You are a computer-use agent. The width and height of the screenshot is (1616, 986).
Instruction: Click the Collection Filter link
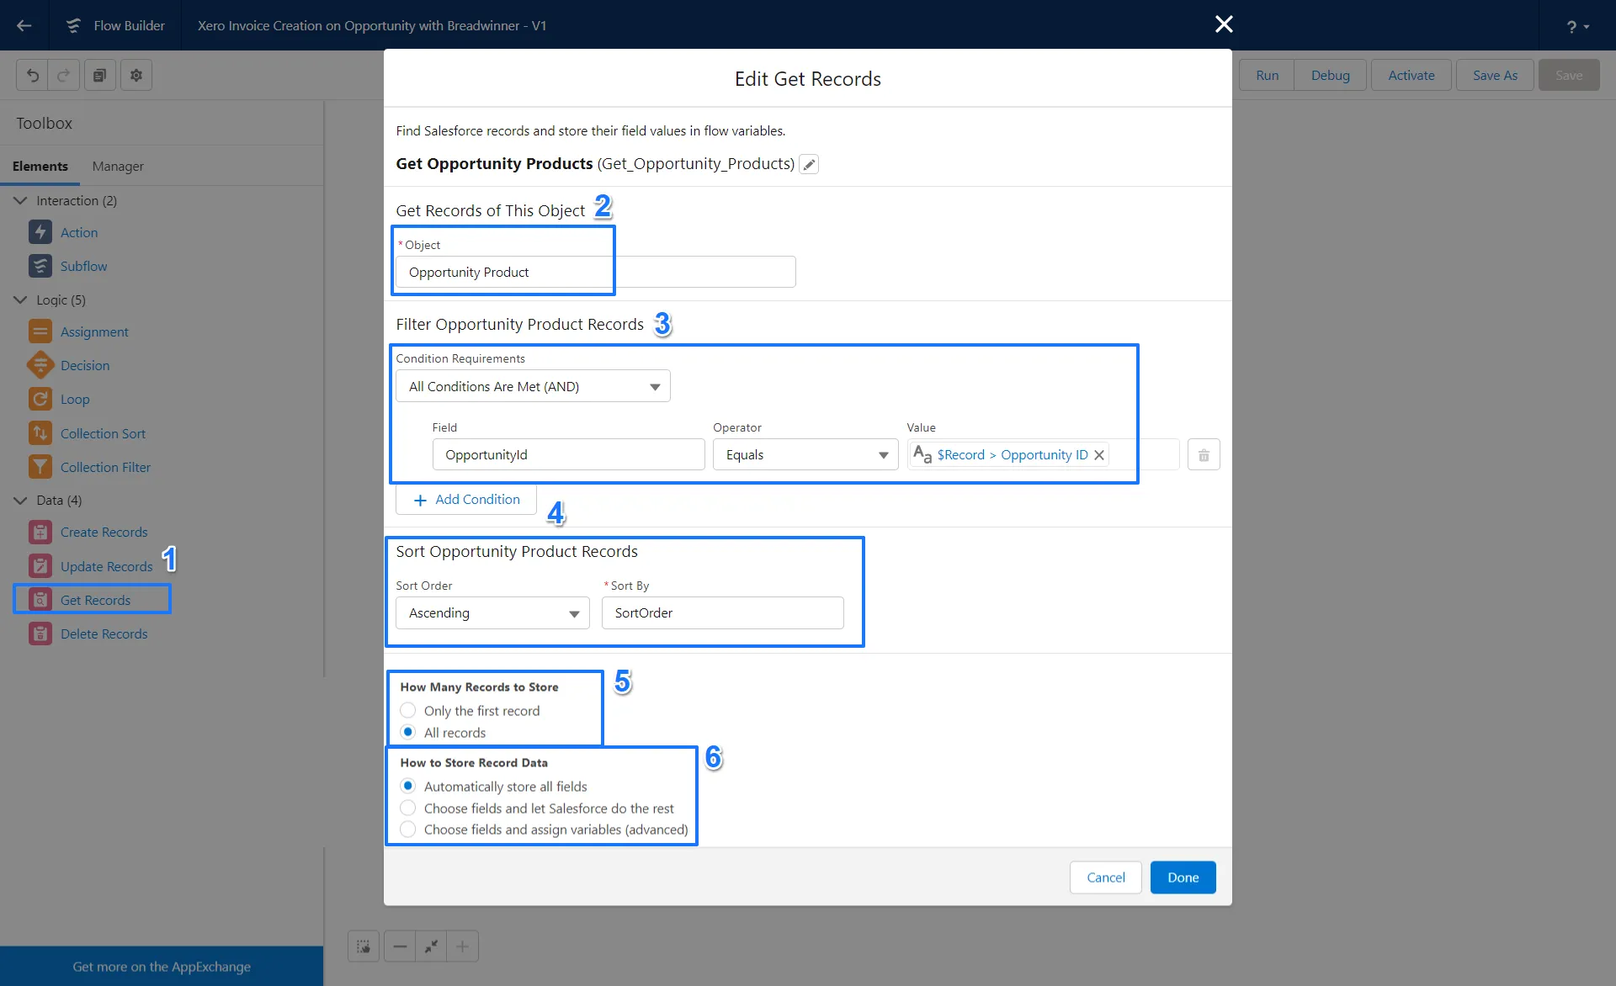pyautogui.click(x=106, y=467)
